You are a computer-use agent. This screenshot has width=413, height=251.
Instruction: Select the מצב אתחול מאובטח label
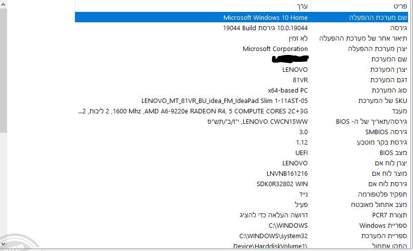(379, 204)
